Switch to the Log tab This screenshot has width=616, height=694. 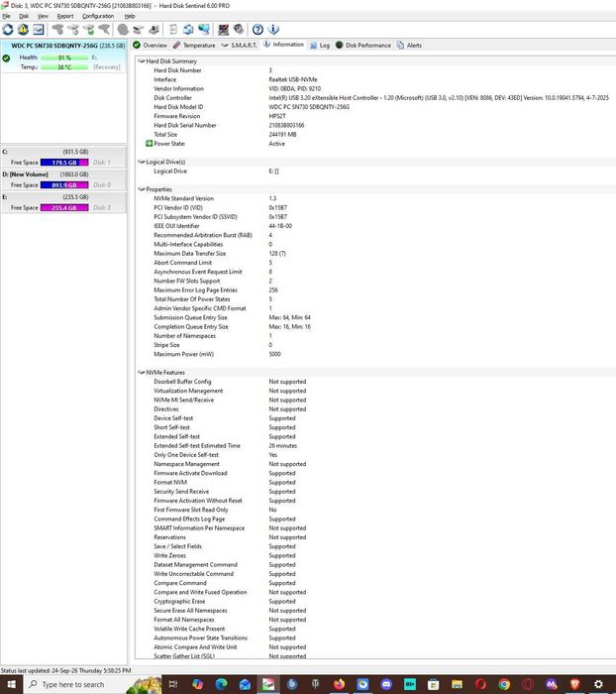click(x=320, y=46)
